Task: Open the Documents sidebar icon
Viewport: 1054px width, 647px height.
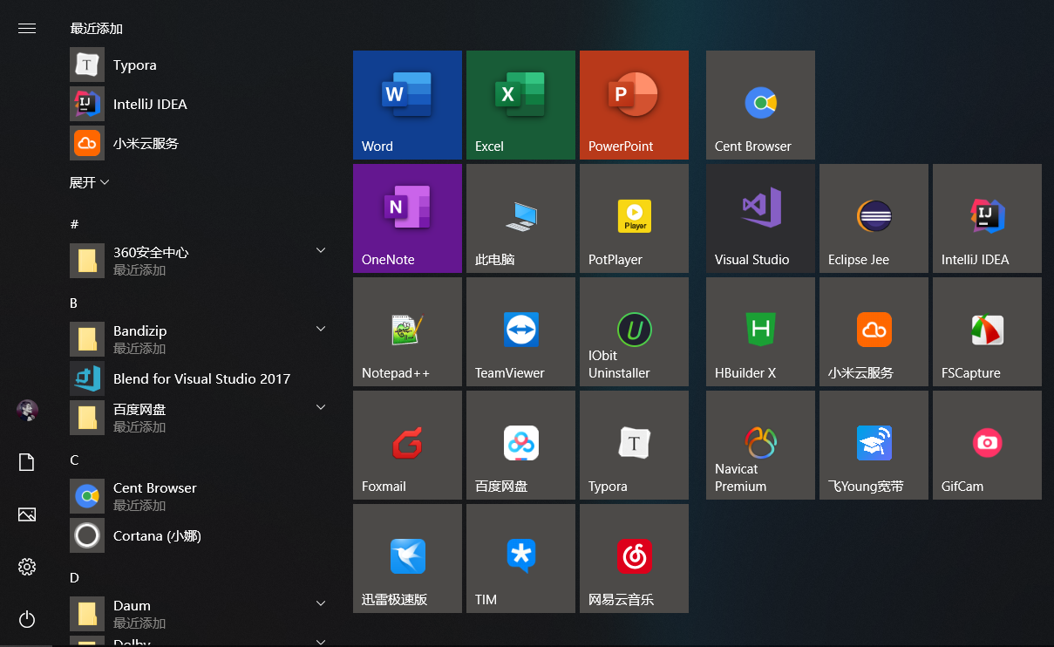Action: [x=27, y=462]
